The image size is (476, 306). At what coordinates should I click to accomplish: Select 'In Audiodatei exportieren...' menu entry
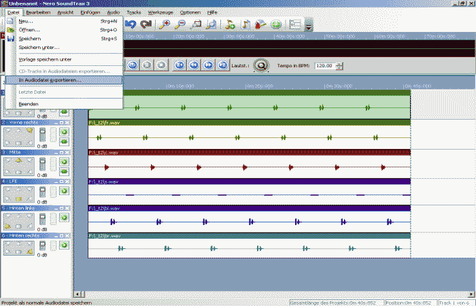[x=50, y=80]
